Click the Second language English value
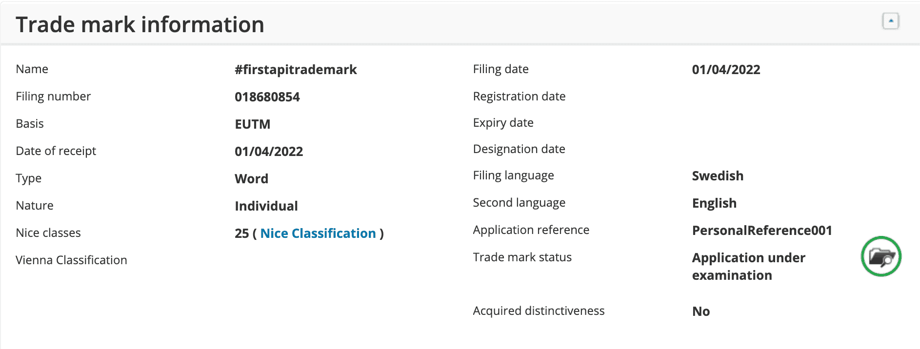The width and height of the screenshot is (920, 349). [714, 203]
